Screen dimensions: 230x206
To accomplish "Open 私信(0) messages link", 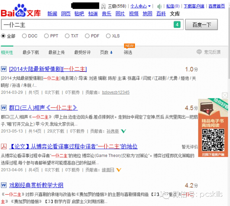I will coord(173,6).
